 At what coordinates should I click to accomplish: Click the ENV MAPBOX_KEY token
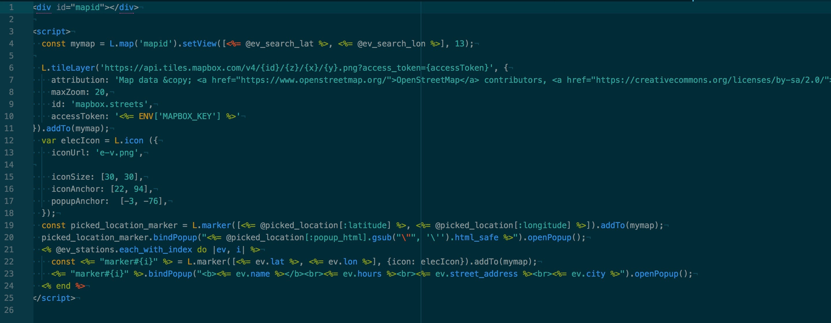(x=179, y=117)
